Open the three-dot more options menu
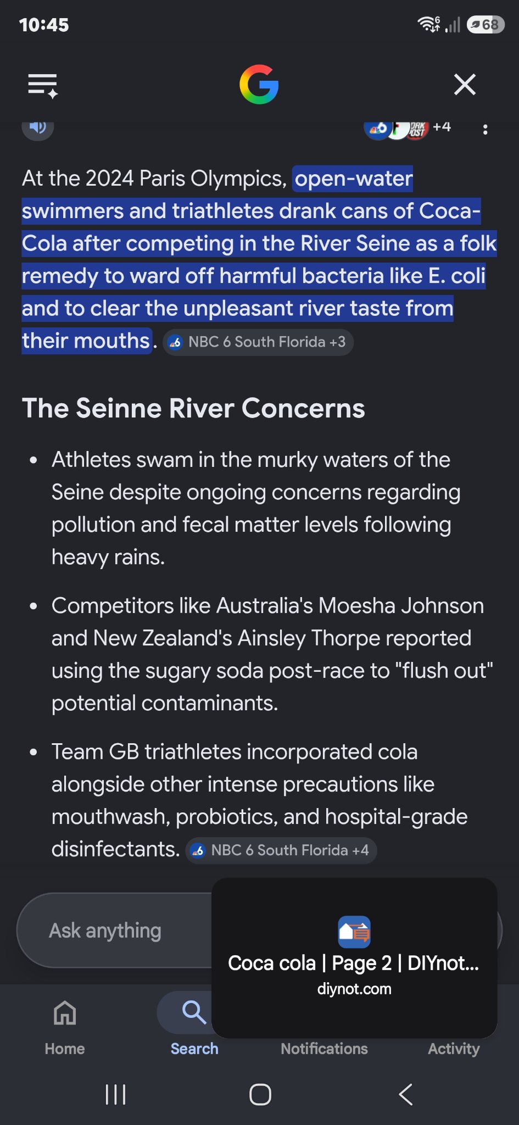The image size is (519, 1125). pyautogui.click(x=485, y=130)
